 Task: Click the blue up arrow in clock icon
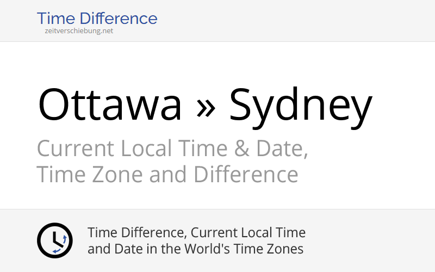(65, 239)
